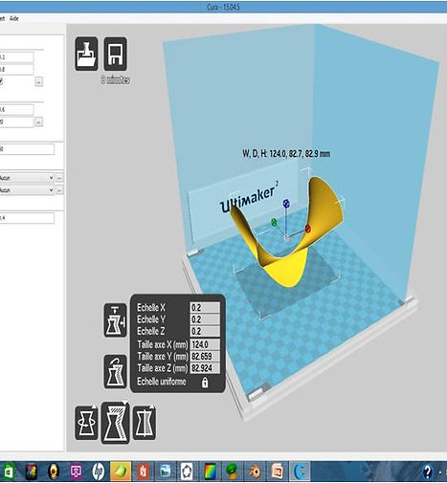Open the green ball taskbar icon
447x483 pixels.
coord(232,472)
